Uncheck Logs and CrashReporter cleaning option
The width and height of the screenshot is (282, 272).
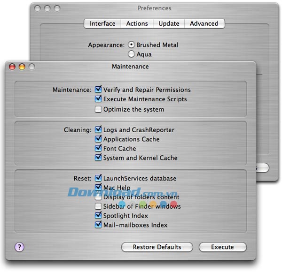point(98,130)
